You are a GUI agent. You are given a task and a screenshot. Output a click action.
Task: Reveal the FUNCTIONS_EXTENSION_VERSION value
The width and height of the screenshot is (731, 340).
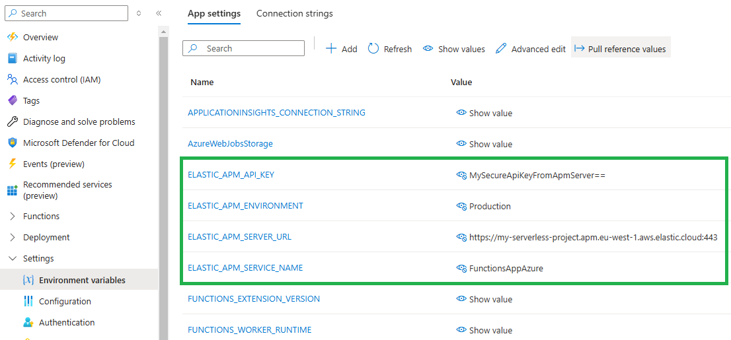[484, 299]
